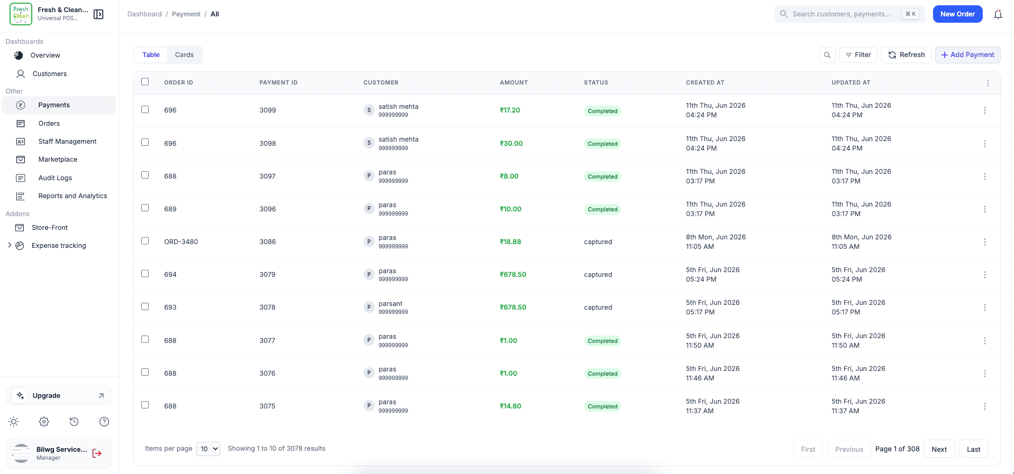Check the row for payment 3096
Screen dimensions: 1014x474
tap(145, 208)
